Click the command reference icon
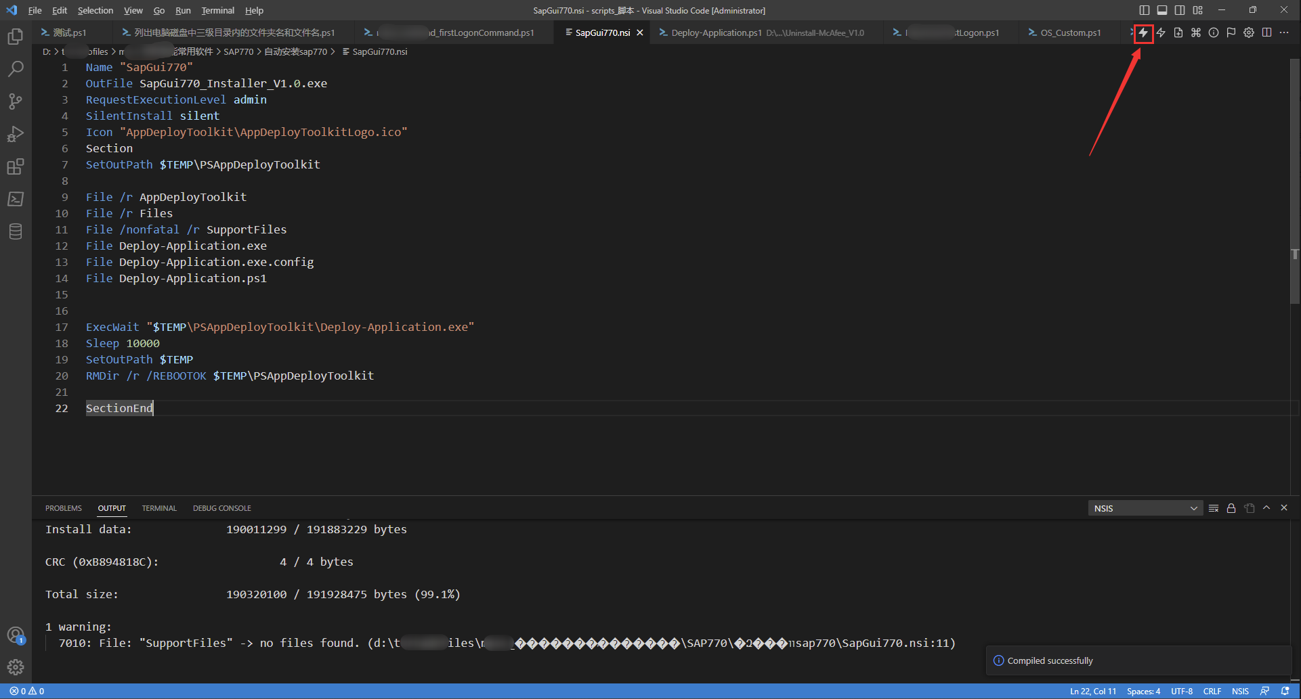The height and width of the screenshot is (699, 1301). click(1196, 32)
